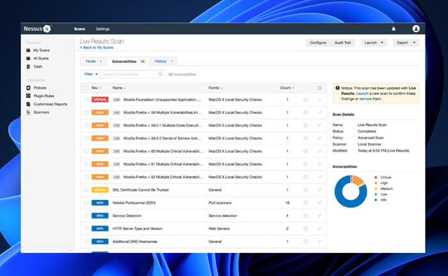Check the Netstat Portscanner (SSH) row
The width and height of the screenshot is (448, 276).
86,203
